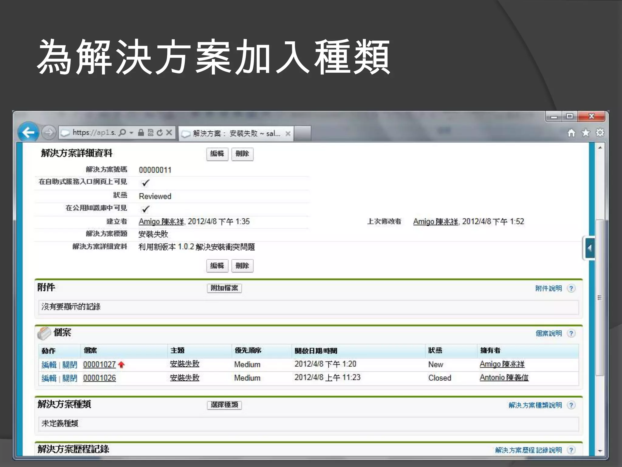Click solution number 00000011
The image size is (622, 467).
coord(155,170)
